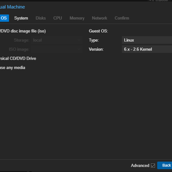Open the disabled ISO image dropdown

coord(57,49)
